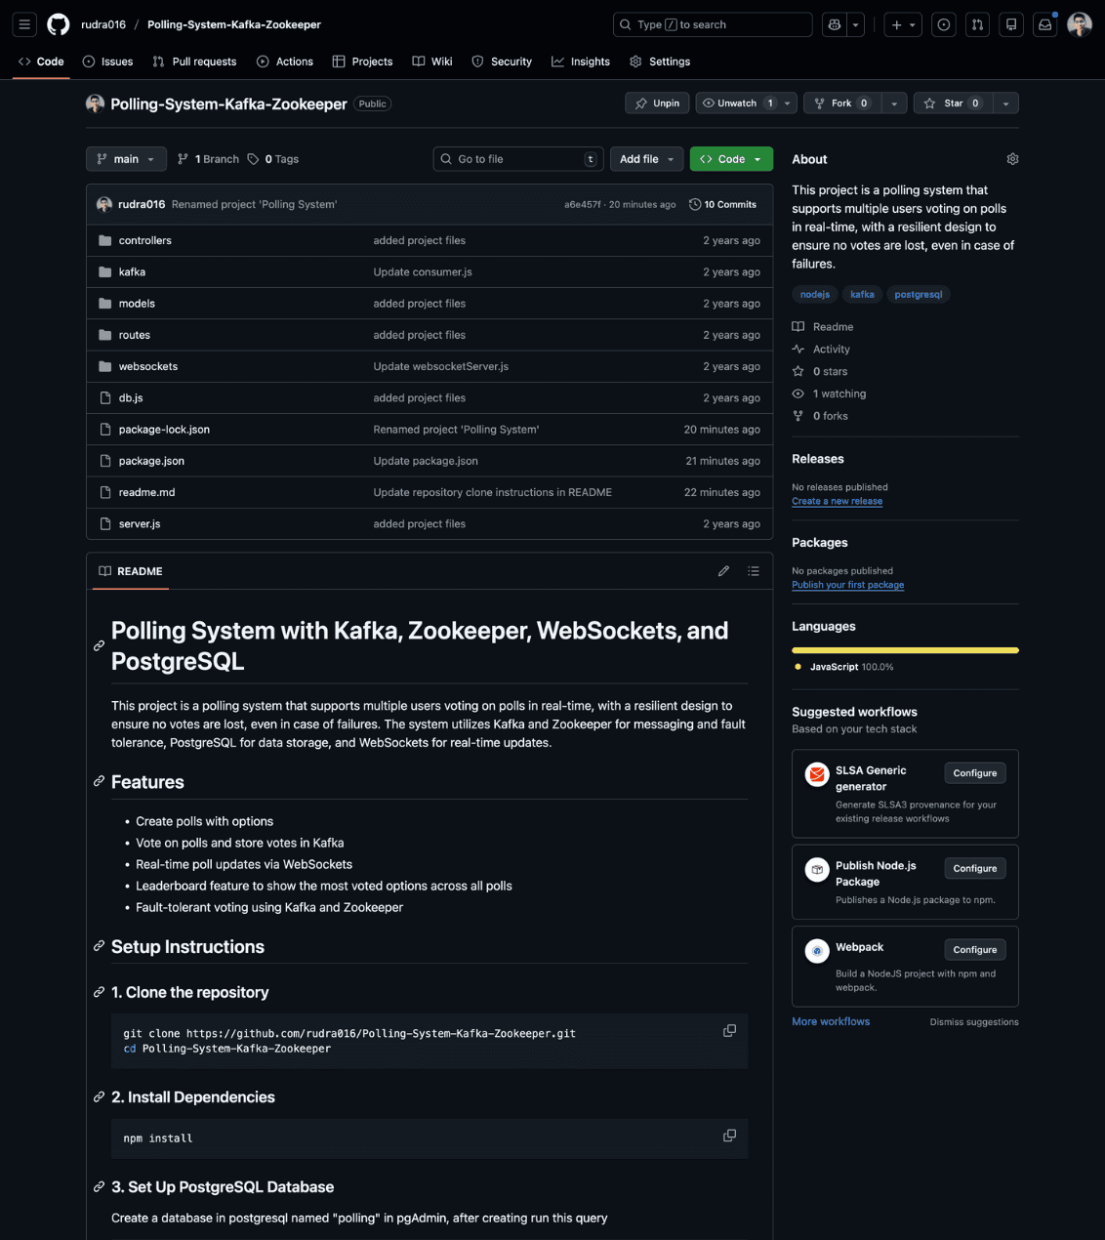The width and height of the screenshot is (1105, 1240).
Task: Click the GitHub logo home icon
Action: (59, 24)
